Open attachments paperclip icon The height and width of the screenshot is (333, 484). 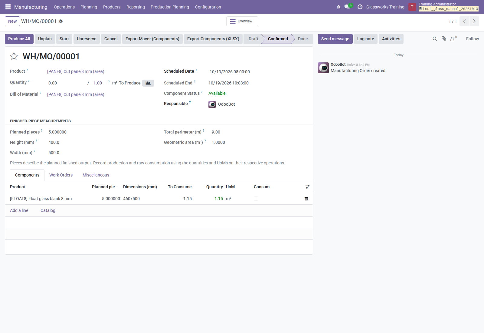(x=444, y=39)
